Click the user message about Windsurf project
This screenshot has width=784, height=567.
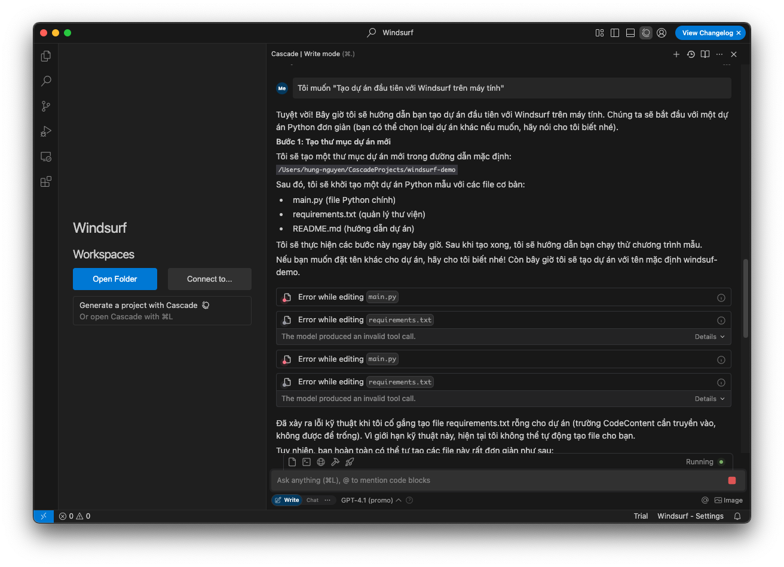[512, 88]
